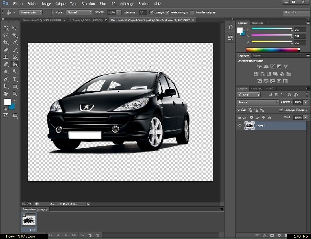
Task: Select the Hand tool
Action: [x=6, y=94]
